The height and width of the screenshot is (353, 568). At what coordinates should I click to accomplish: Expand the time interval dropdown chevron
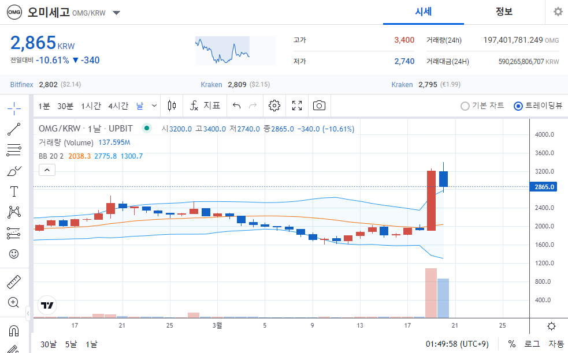coord(154,106)
